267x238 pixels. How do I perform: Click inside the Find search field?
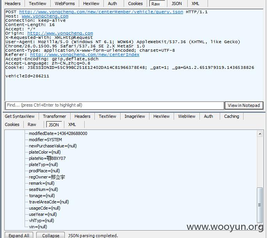coord(115,105)
